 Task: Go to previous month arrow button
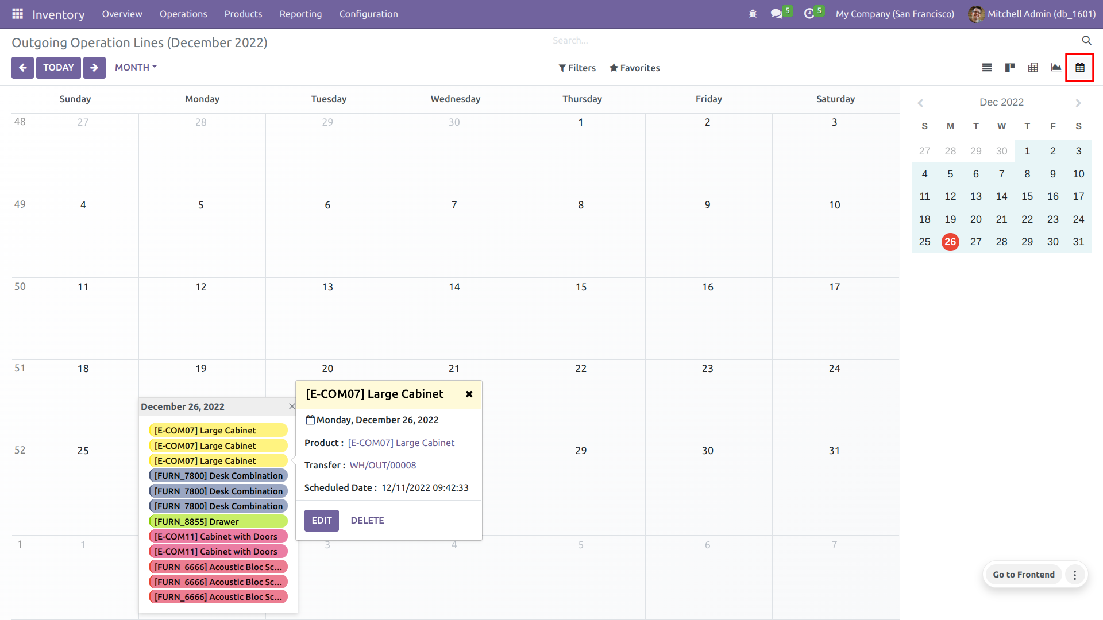click(22, 68)
